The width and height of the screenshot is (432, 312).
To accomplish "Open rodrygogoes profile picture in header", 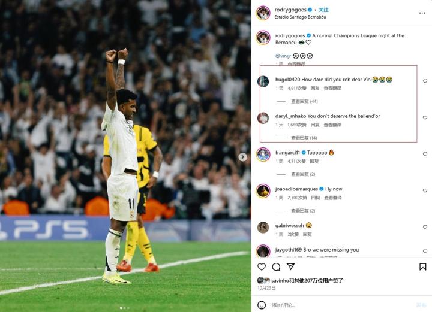I will [263, 13].
